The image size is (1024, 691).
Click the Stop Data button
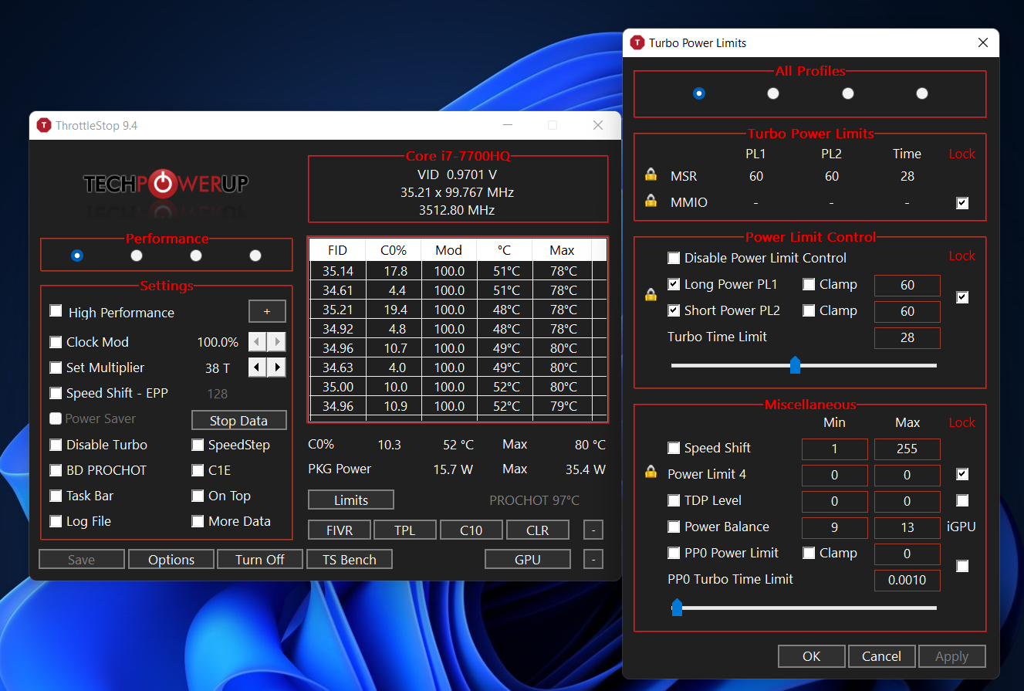[239, 420]
